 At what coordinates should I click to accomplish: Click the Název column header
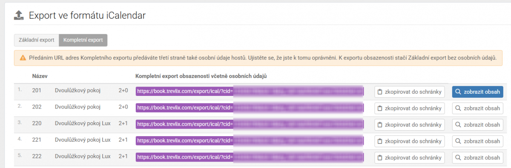click(40, 76)
